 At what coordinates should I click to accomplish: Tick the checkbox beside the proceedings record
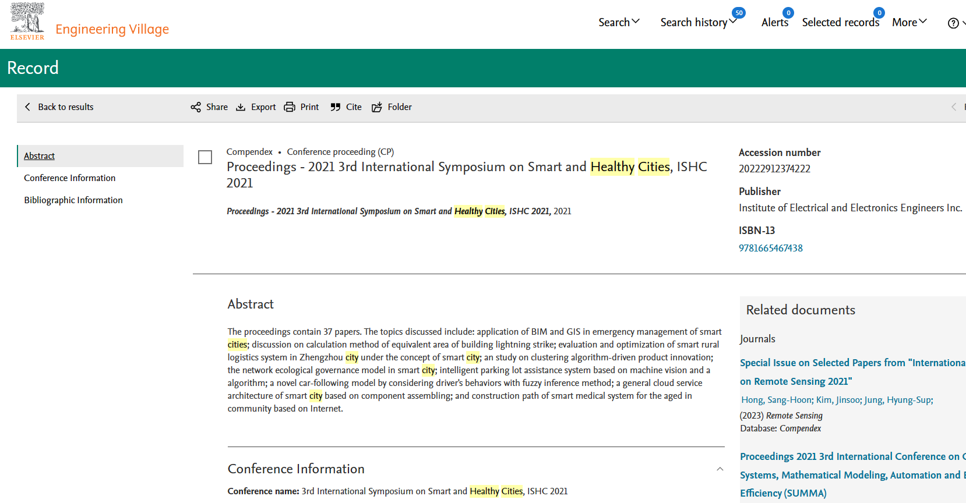(205, 157)
